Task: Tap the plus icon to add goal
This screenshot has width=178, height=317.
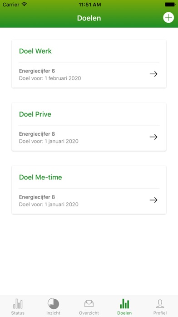Action: pos(168,18)
